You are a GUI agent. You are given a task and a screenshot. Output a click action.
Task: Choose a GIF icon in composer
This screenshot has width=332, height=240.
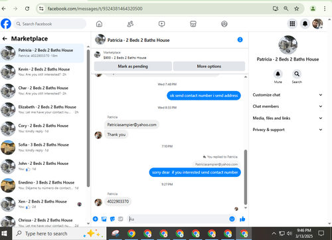[x=120, y=219]
